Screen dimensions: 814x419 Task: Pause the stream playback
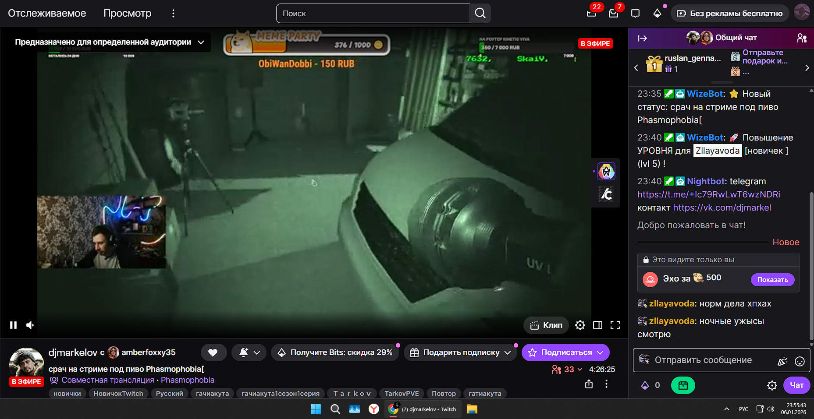(13, 325)
